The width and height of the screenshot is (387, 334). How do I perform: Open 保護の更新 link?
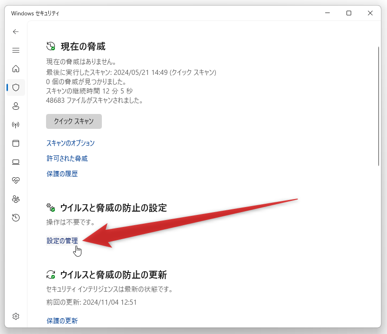[x=62, y=321]
